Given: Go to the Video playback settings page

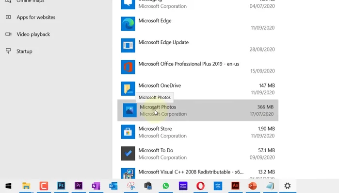Looking at the screenshot, I should tap(33, 34).
